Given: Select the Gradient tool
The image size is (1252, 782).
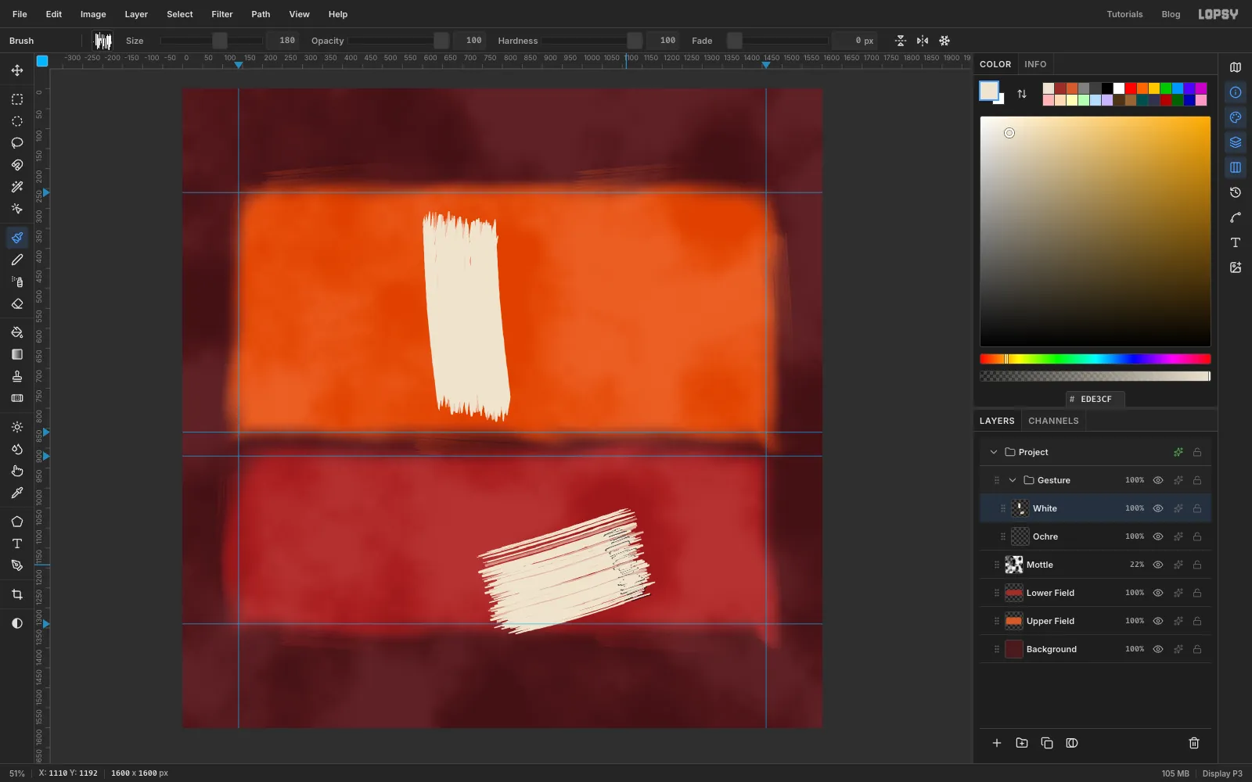Looking at the screenshot, I should point(17,354).
